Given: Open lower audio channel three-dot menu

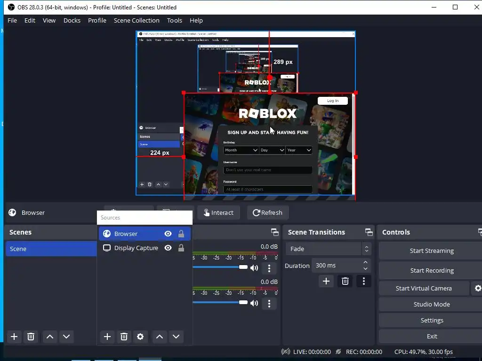Looking at the screenshot, I should coord(269,304).
